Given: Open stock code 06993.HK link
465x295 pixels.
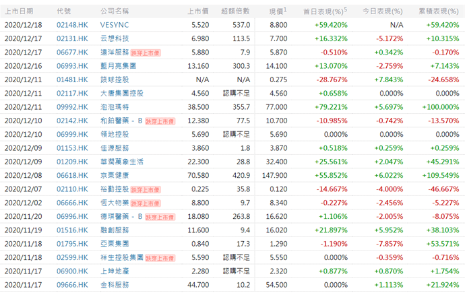Looking at the screenshot, I should tap(72, 66).
